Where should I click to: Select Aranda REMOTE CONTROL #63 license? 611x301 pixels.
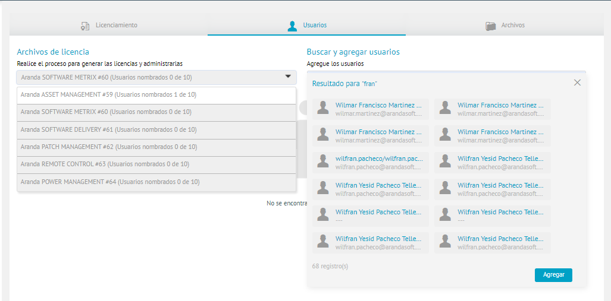coord(156,165)
